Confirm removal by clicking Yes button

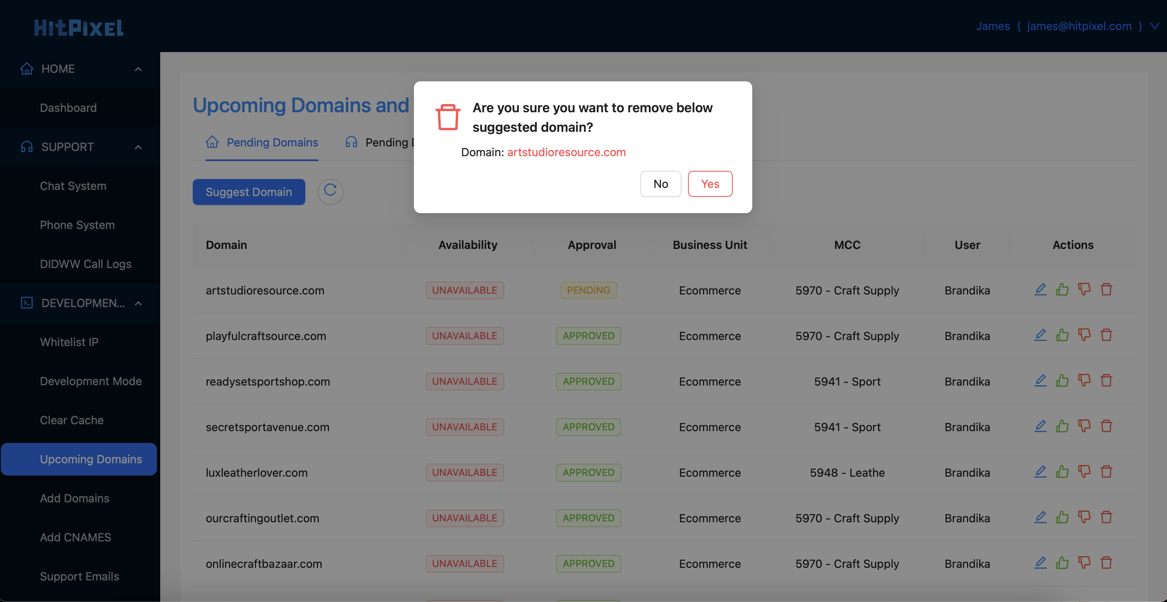(710, 183)
